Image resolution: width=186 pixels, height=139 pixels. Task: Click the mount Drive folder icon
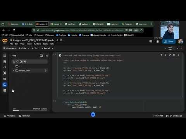tap(21, 61)
